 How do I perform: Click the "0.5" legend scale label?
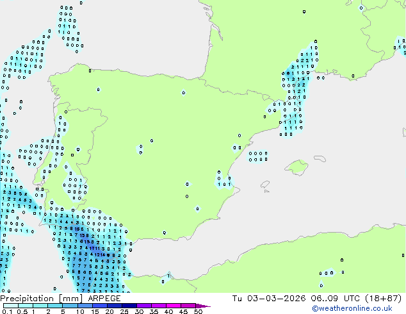tap(22, 311)
